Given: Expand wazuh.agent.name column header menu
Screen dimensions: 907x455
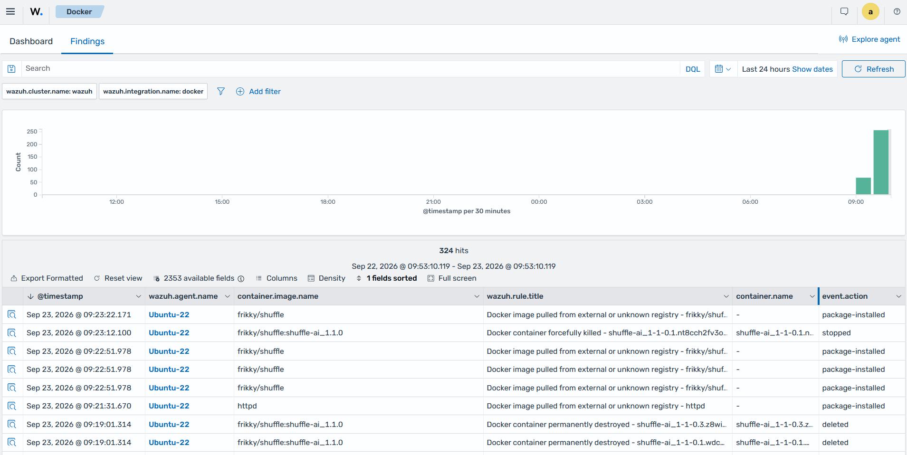Looking at the screenshot, I should 227,296.
